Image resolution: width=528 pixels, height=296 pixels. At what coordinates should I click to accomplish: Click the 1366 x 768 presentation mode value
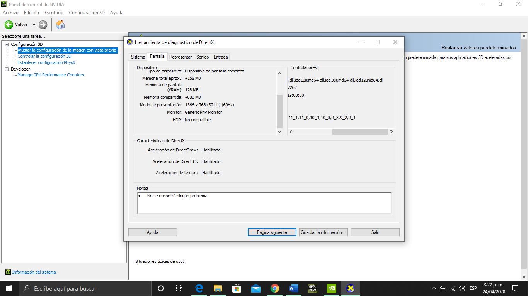click(x=209, y=105)
